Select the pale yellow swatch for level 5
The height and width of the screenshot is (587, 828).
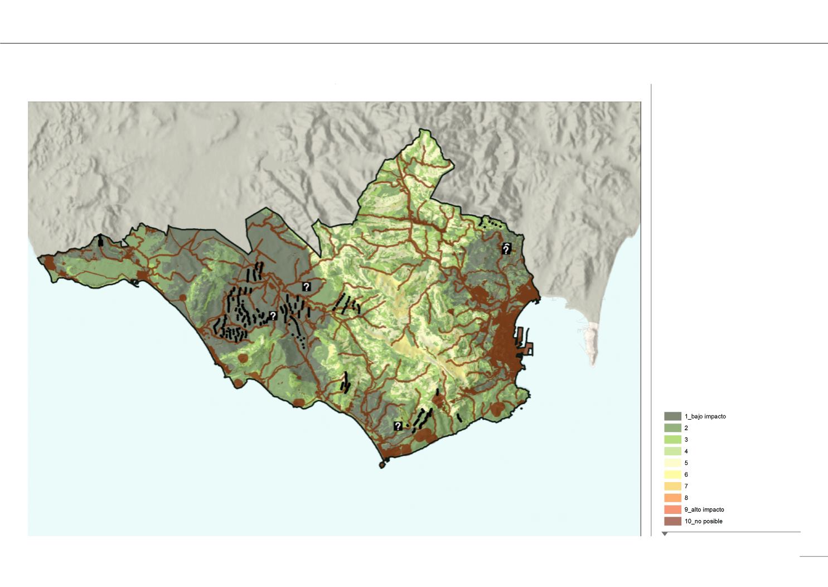pyautogui.click(x=672, y=463)
